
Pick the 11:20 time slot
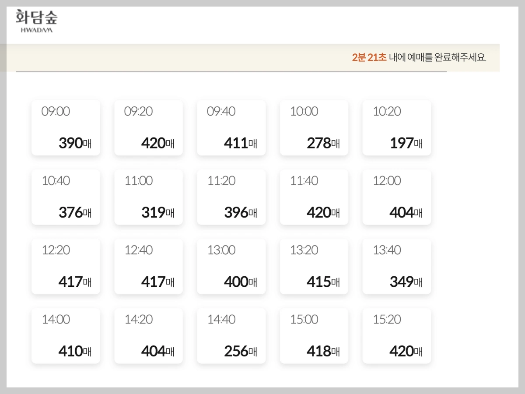click(231, 197)
